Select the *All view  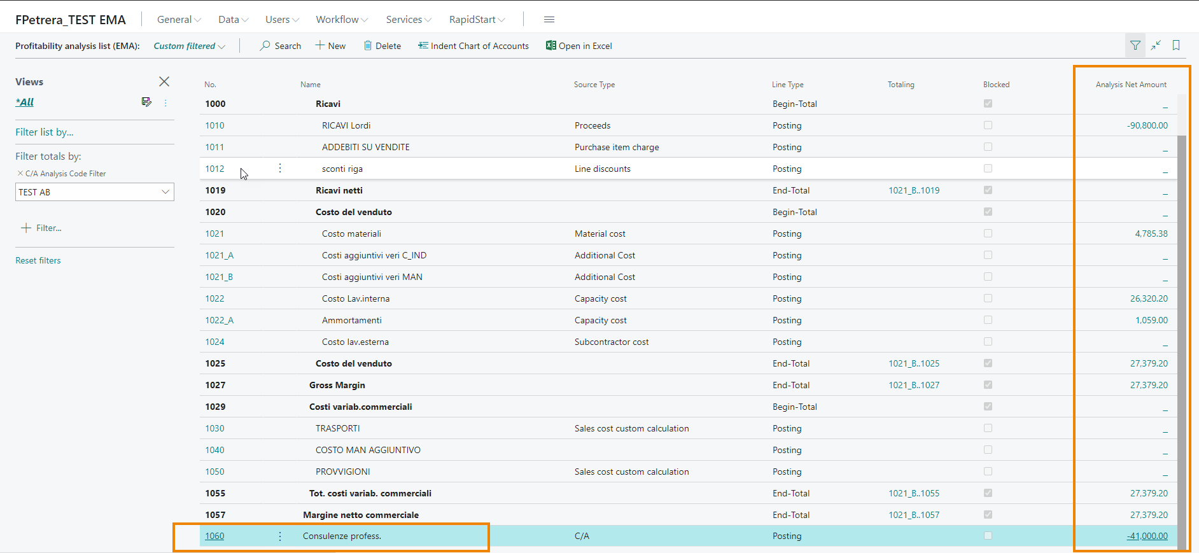pos(25,102)
